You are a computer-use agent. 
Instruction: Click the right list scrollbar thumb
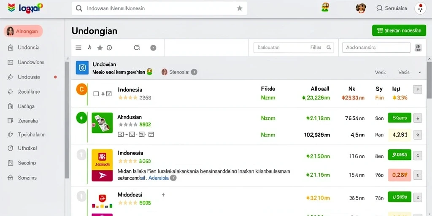(429, 80)
